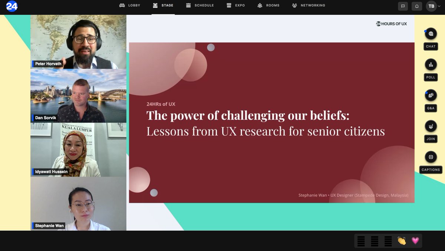Switch to the Expo tab
This screenshot has width=445, height=251.
click(235, 6)
